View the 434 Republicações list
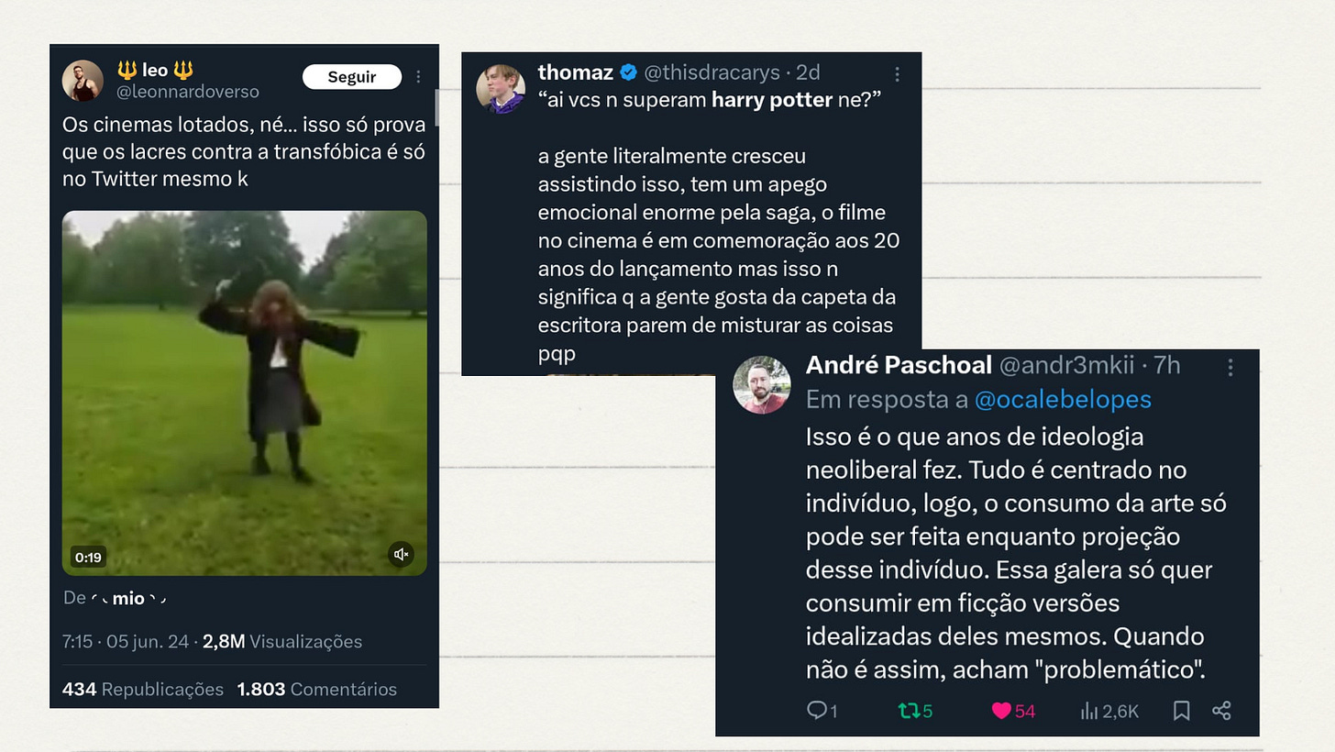1335x752 pixels. (143, 689)
